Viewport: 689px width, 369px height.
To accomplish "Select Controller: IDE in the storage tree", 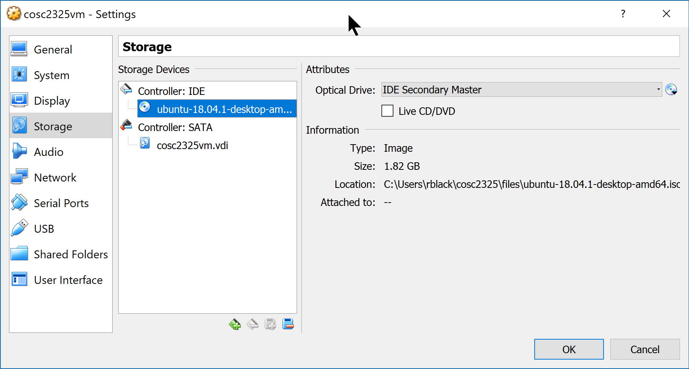I will pos(171,91).
